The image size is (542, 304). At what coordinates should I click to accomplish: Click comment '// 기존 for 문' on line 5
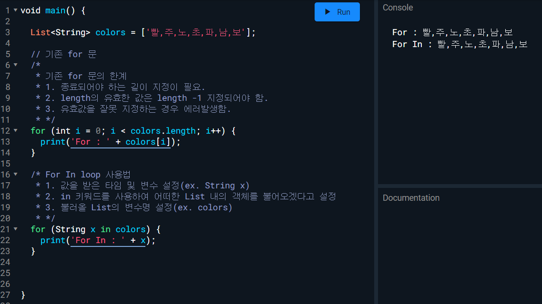tap(63, 54)
